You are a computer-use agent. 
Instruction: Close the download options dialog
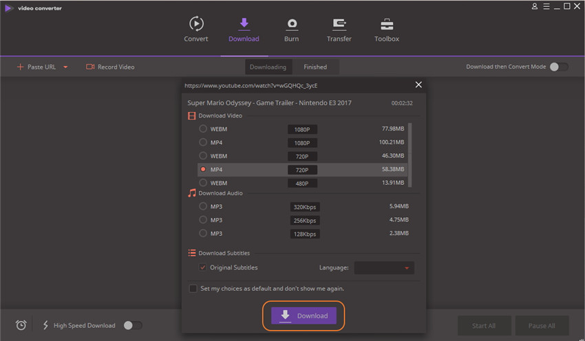[x=418, y=85]
